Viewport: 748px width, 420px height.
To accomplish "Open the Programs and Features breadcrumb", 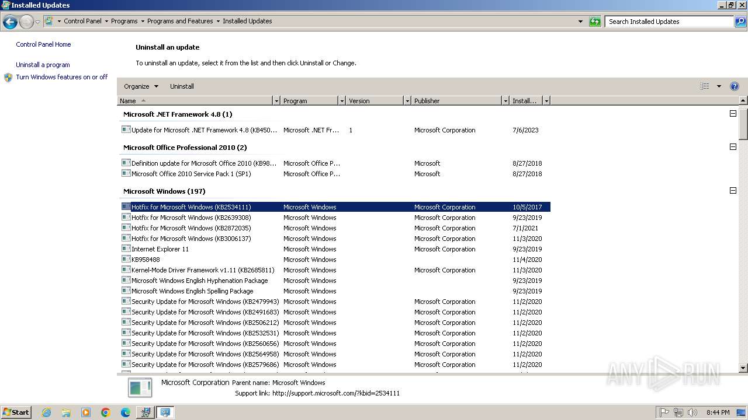I will tap(180, 21).
